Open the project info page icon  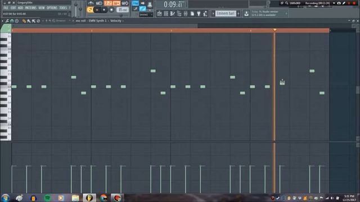tap(192, 13)
